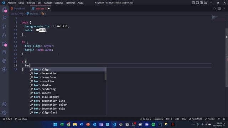Open the Editar menu
The height and width of the screenshot is (128, 228).
click(x=21, y=3)
